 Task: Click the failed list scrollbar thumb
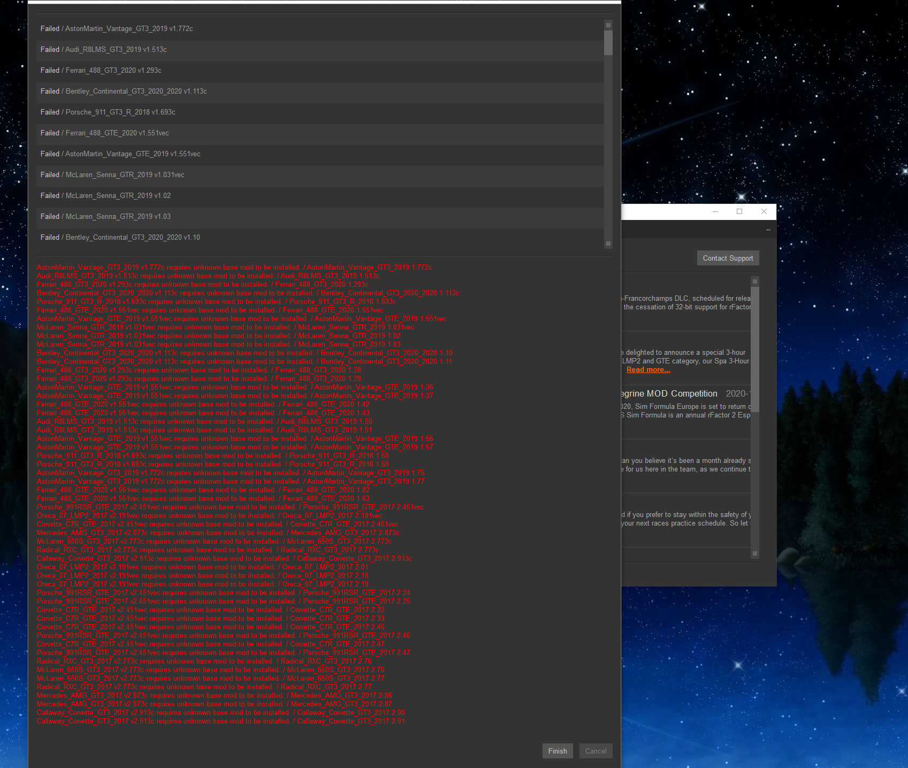(608, 43)
